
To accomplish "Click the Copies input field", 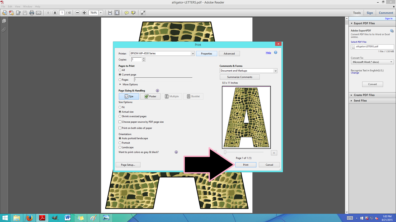I will [x=136, y=60].
